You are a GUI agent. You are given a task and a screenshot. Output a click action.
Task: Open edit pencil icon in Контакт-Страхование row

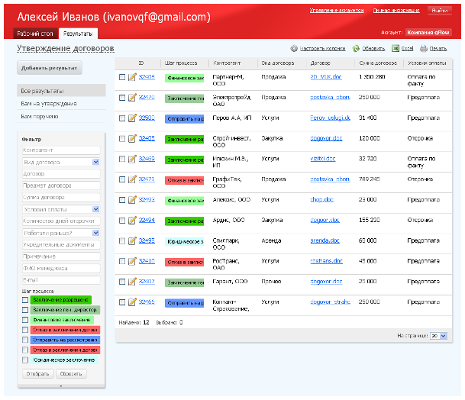point(132,302)
